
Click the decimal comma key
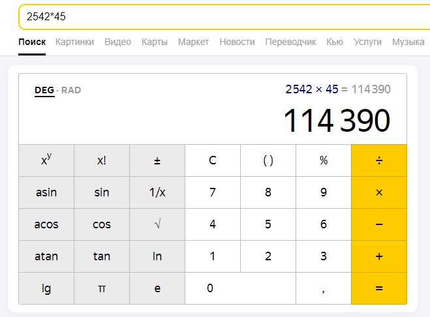324,288
